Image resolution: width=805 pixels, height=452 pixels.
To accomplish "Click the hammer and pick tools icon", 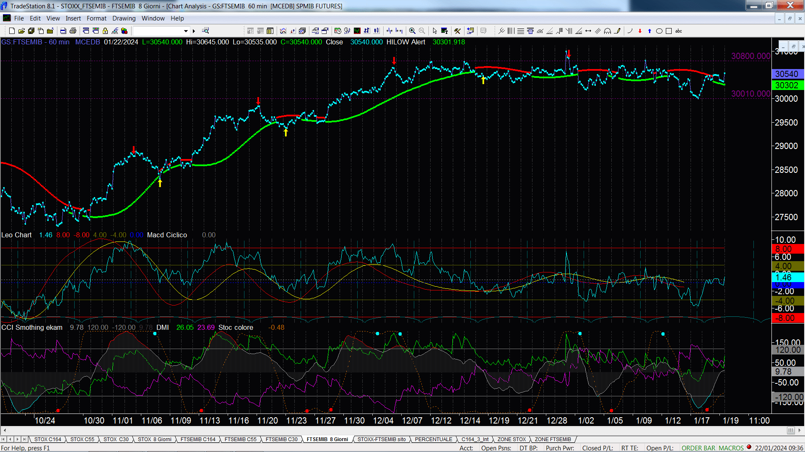I will 457,31.
